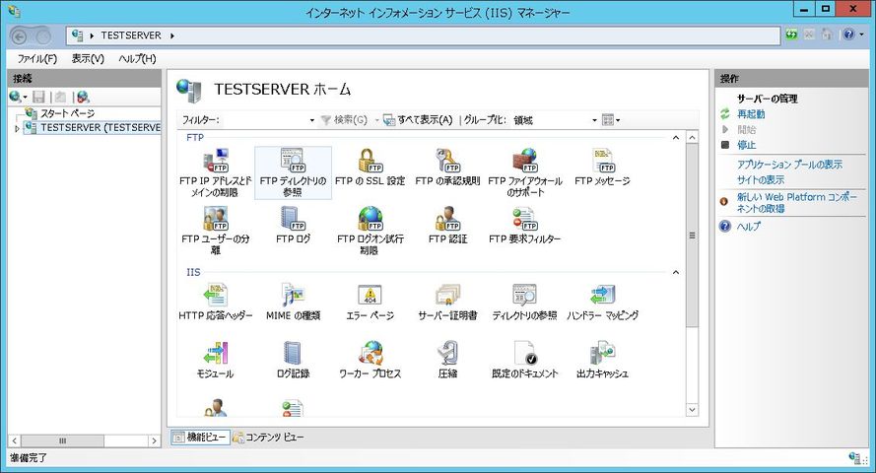Image resolution: width=876 pixels, height=473 pixels.
Task: Open HTTP 応答ヘッダー feature
Action: coord(216,303)
